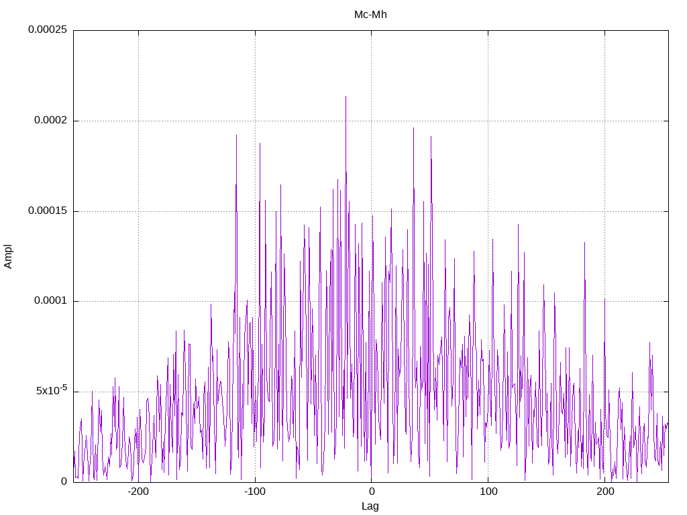Click the tall peak tip left of -100

237,135
